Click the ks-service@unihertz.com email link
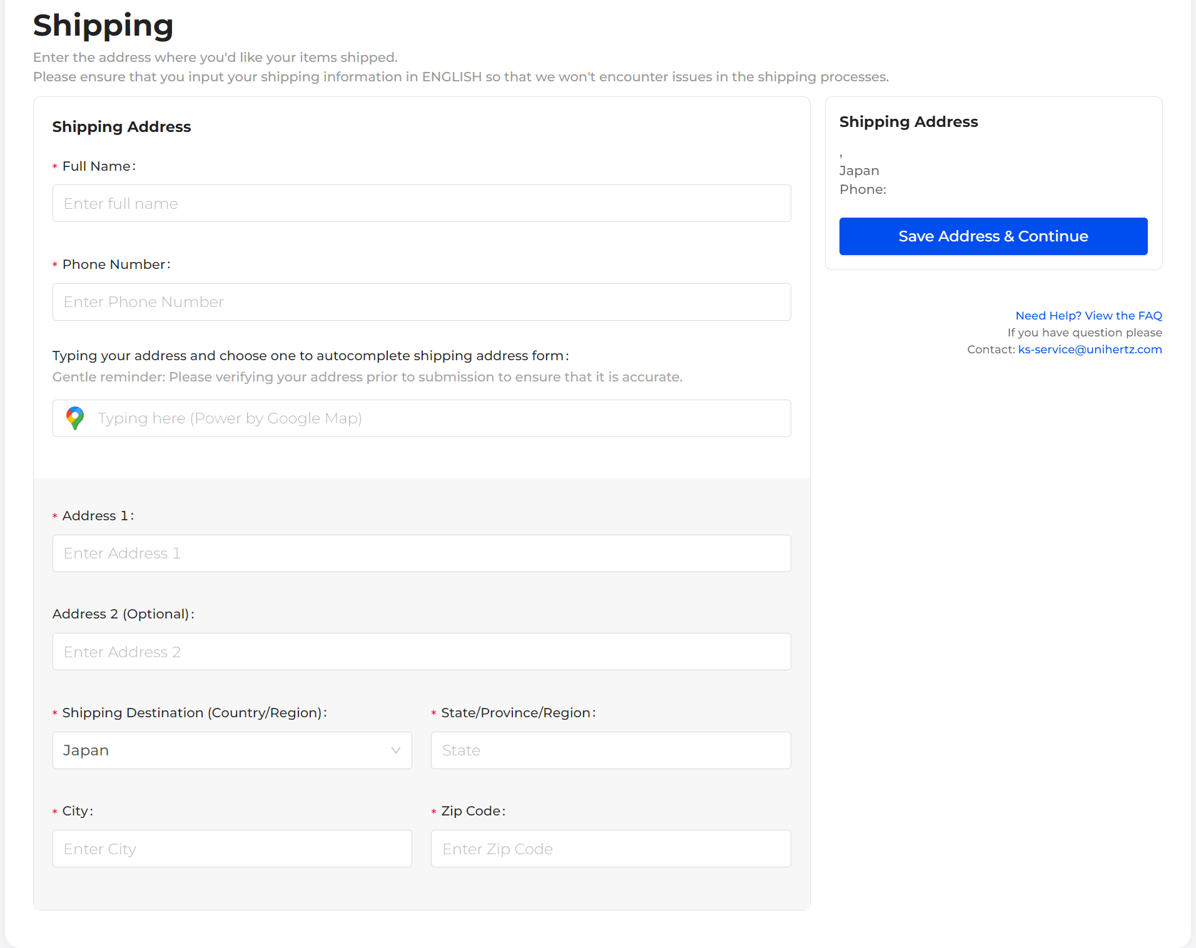This screenshot has height=948, width=1196. pos(1089,350)
